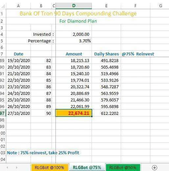Click the note '75% reinvest, take 25% Profit'
Viewport: 169px width, 171px height.
point(50,153)
